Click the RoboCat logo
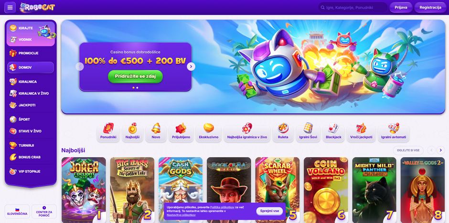The width and height of the screenshot is (449, 223). click(37, 8)
